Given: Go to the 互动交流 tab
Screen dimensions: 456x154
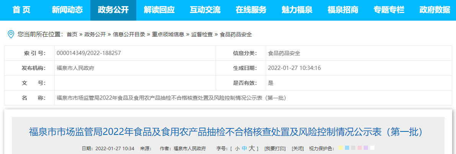Looking at the screenshot, I should (x=205, y=10).
